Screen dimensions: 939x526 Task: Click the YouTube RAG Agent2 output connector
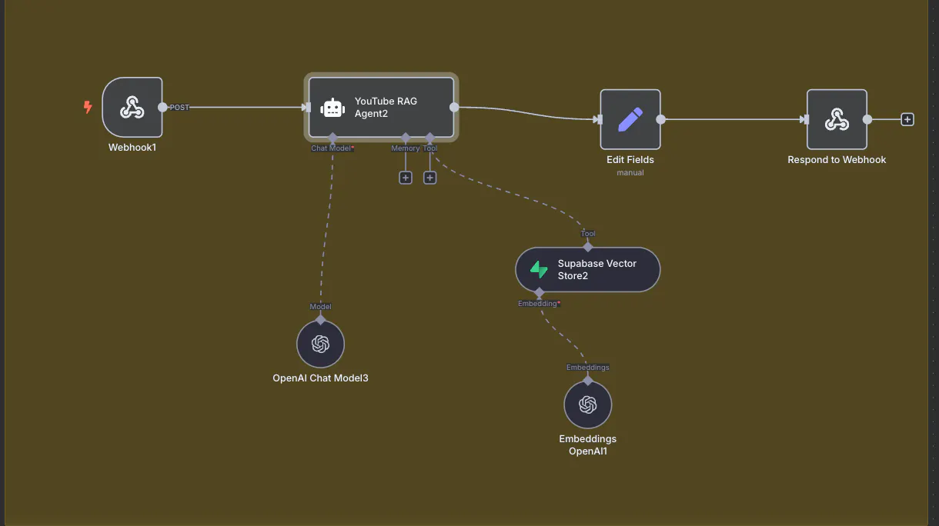click(x=454, y=108)
